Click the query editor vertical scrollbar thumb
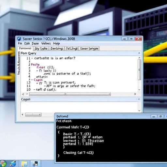Image resolution: width=167 pixels, height=167 pixels. pyautogui.click(x=139, y=69)
